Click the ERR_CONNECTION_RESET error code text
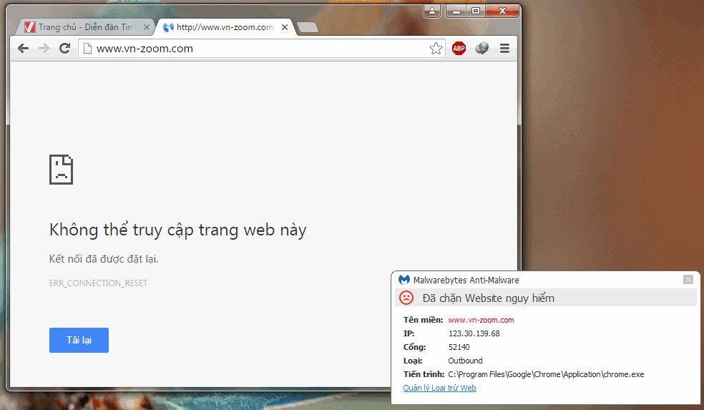Viewport: 704px width, 410px height. pos(98,283)
